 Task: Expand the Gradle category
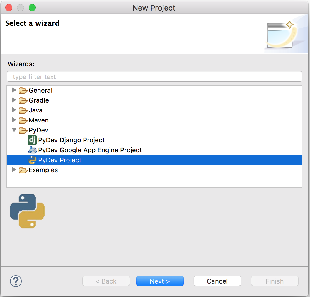pyautogui.click(x=14, y=100)
